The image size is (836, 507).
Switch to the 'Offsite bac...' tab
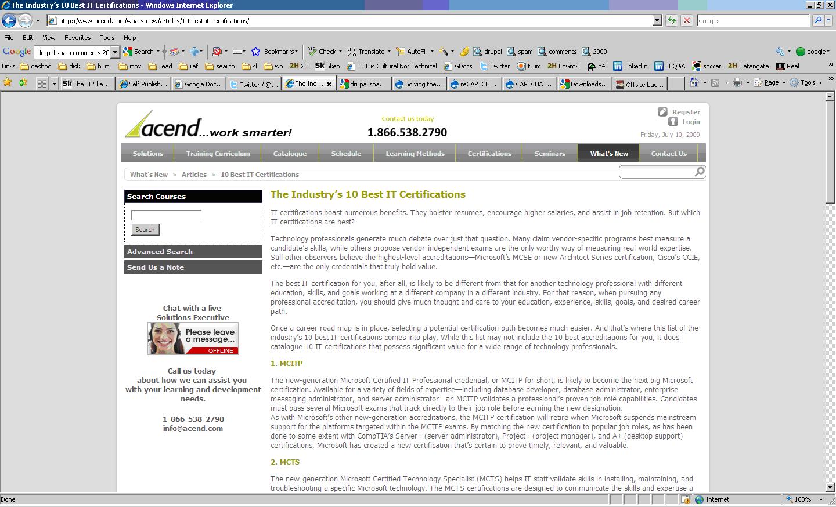click(x=640, y=84)
